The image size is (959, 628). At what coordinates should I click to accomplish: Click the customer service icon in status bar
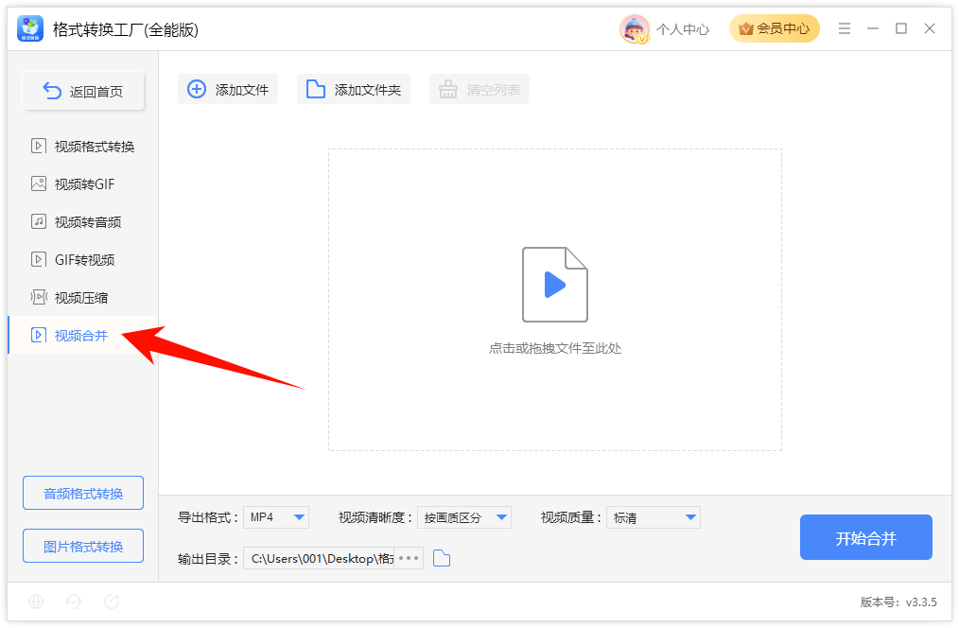tap(74, 602)
